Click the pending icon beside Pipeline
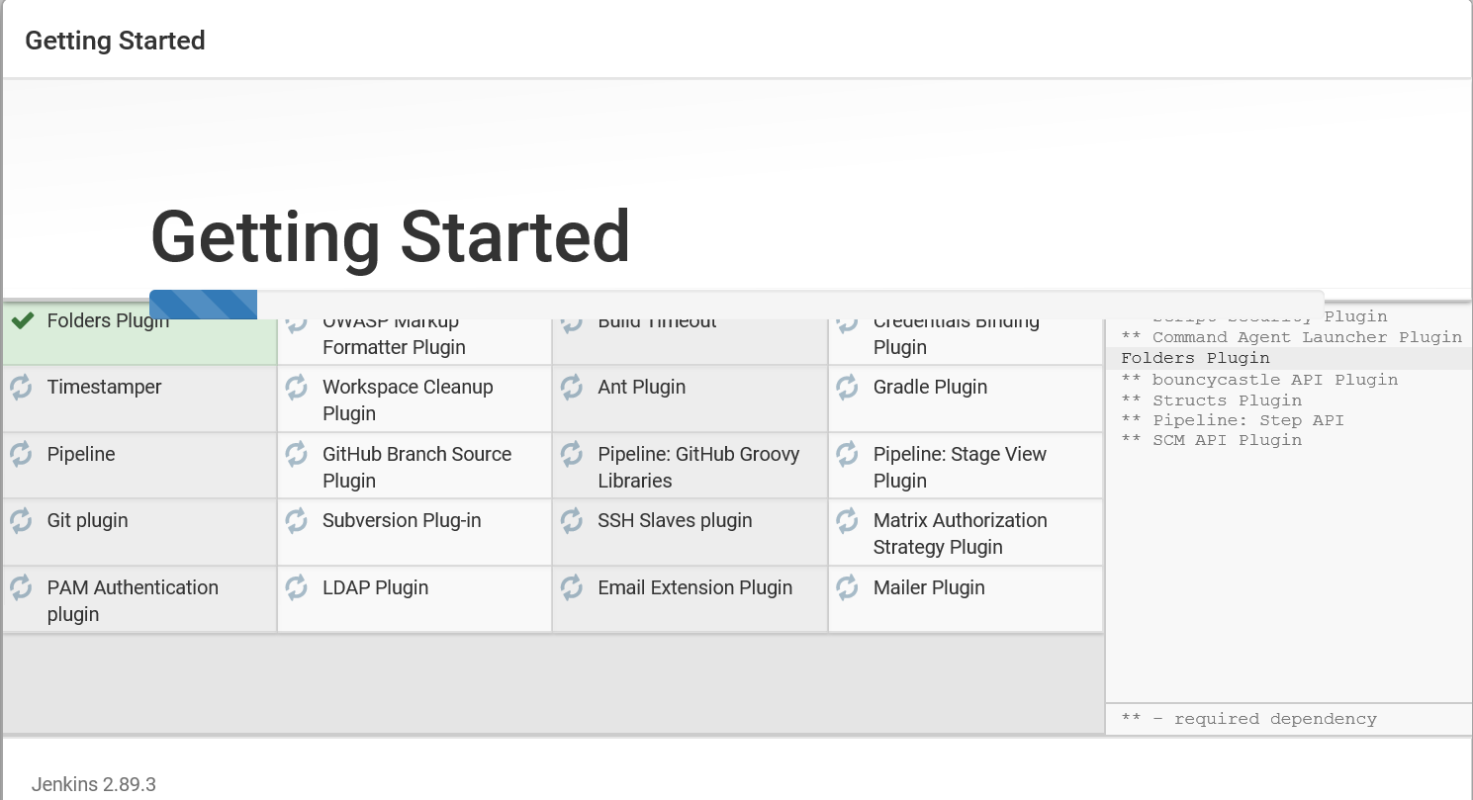Image resolution: width=1473 pixels, height=800 pixels. click(x=22, y=455)
